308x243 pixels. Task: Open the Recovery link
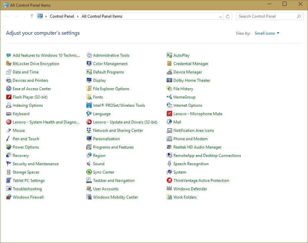21,156
